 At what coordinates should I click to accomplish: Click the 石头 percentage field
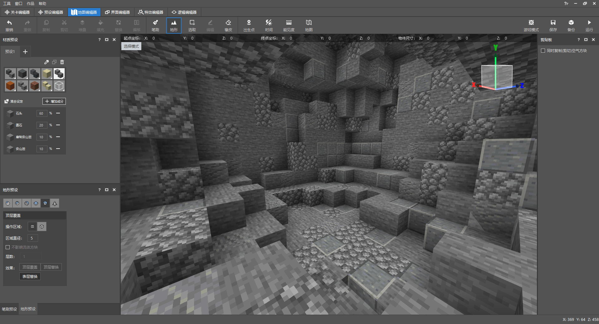point(42,113)
